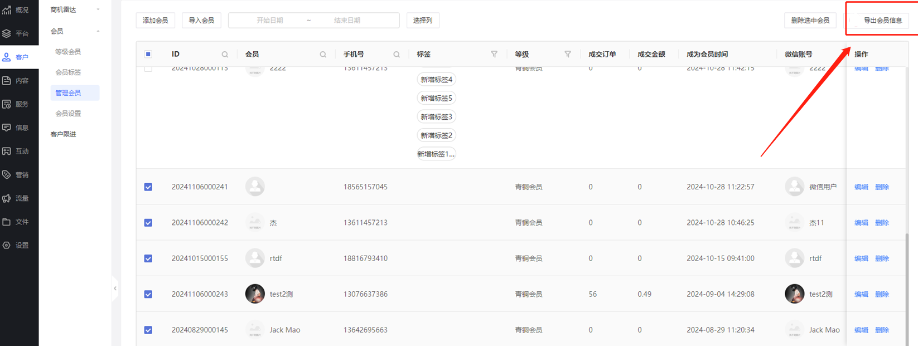The width and height of the screenshot is (918, 347).
Task: Click the 导出会员信息 button
Action: pos(882,21)
